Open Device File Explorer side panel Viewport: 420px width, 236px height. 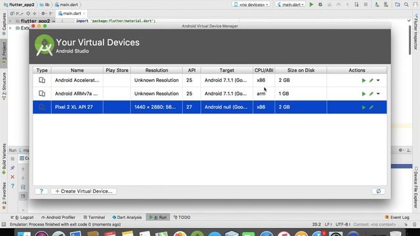[x=415, y=187]
